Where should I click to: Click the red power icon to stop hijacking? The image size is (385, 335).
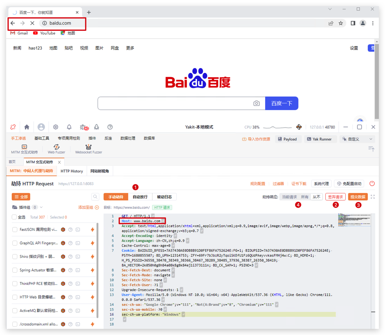(372, 183)
